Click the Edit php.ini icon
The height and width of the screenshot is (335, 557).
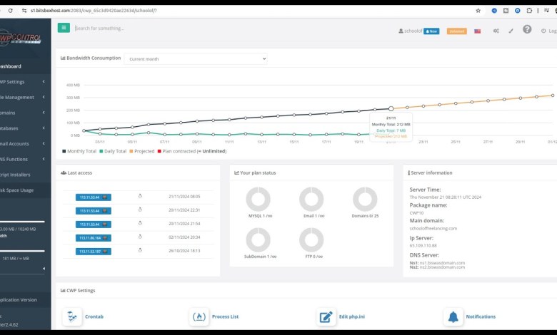tap(326, 316)
